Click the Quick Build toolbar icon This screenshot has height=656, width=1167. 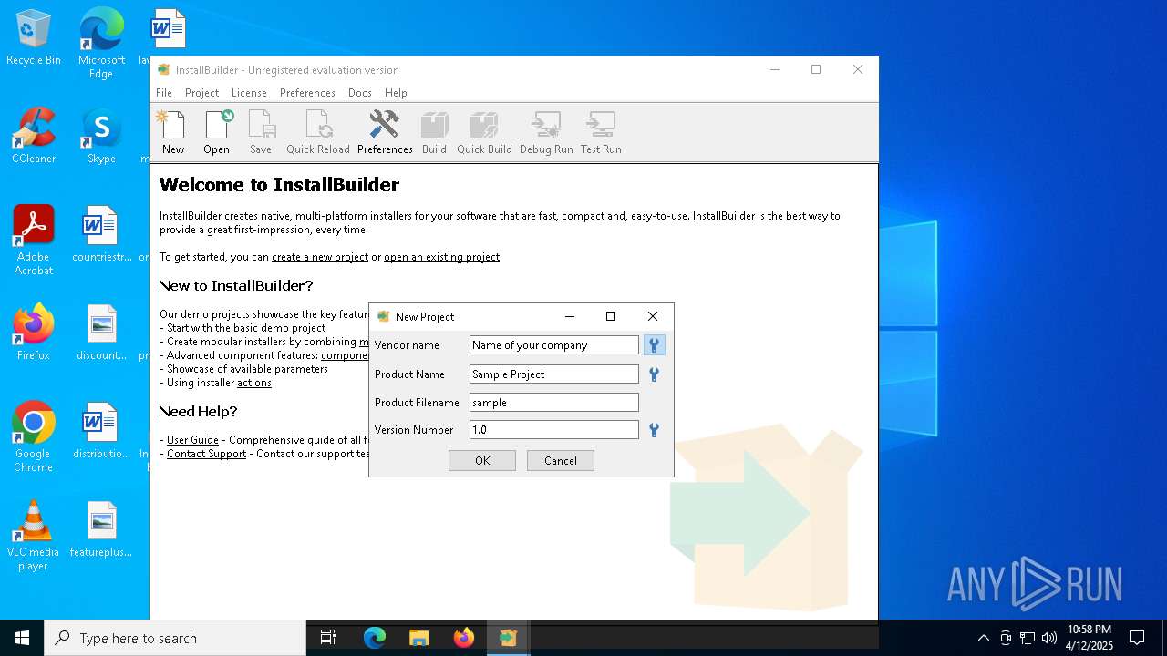[x=484, y=132]
